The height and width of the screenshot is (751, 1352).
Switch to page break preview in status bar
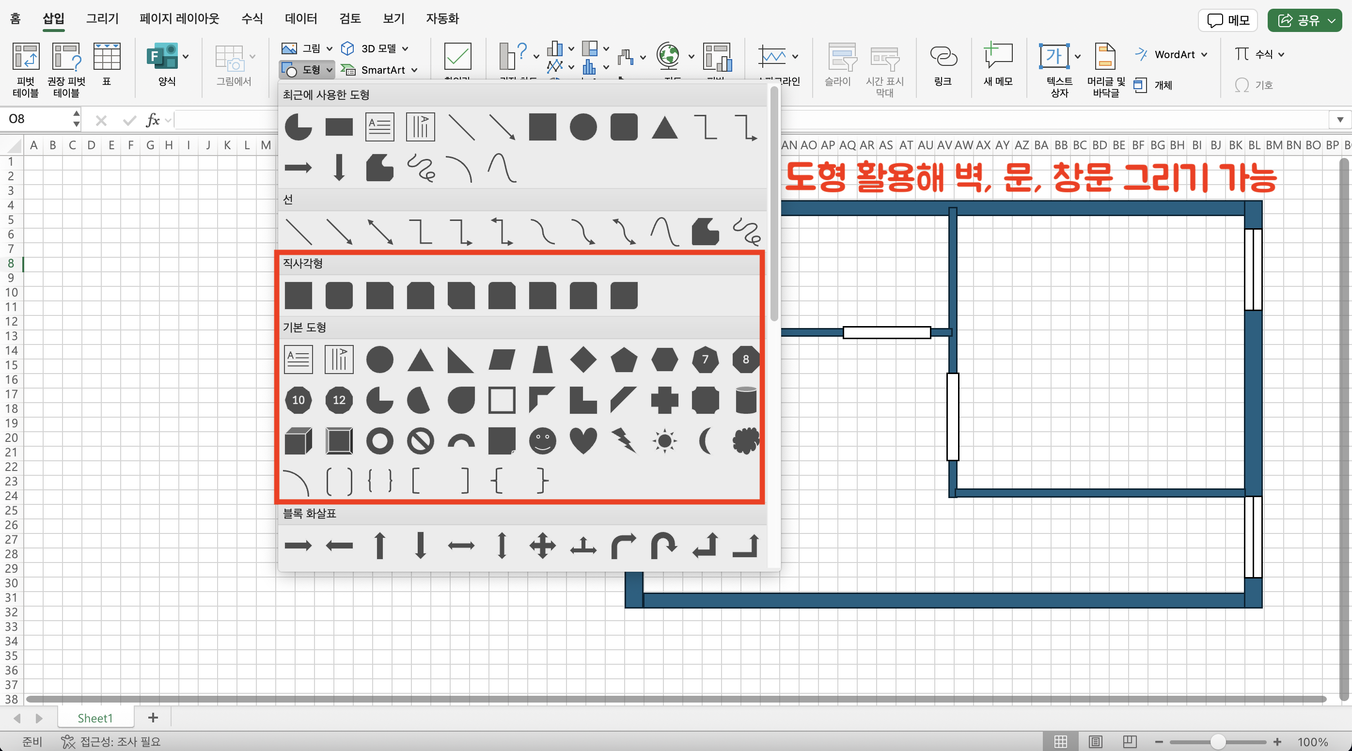coord(1130,742)
